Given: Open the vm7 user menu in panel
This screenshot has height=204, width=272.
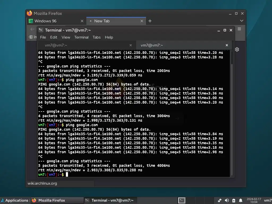Looking at the screenshot, I should [268, 201].
